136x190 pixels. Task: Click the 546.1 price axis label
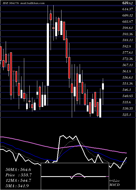(x=127, y=90)
